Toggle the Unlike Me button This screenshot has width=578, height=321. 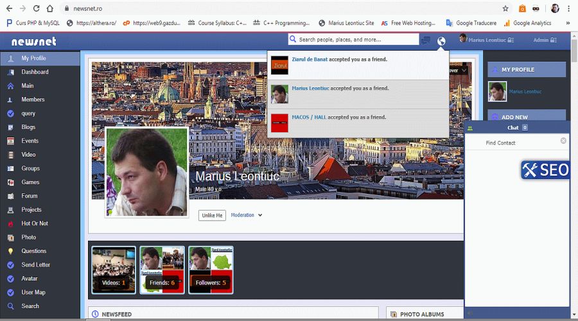pos(212,216)
